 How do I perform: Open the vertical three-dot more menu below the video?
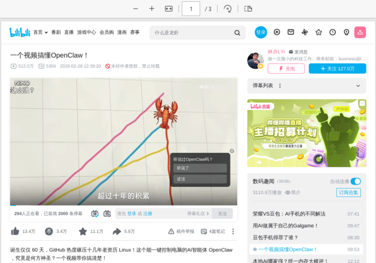[x=233, y=231]
